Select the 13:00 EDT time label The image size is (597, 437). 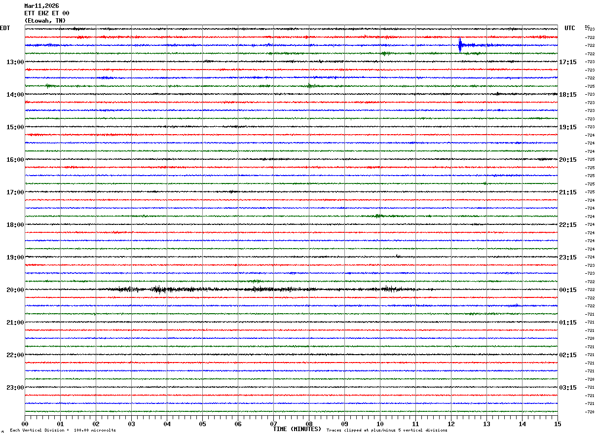(x=15, y=62)
